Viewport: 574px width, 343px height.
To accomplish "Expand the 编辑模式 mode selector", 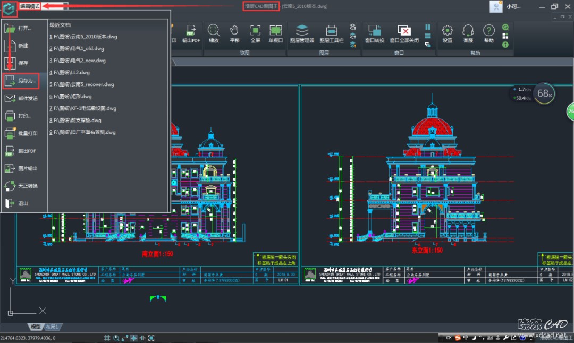I will click(x=30, y=6).
